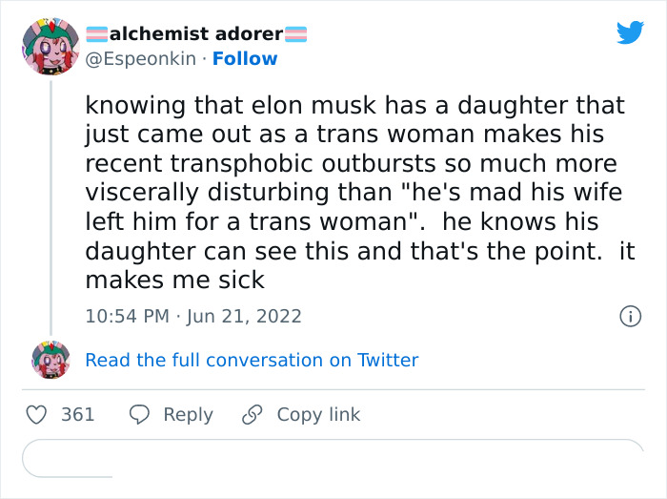
Task: Click the Twitter bird logo
Action: coord(630,33)
